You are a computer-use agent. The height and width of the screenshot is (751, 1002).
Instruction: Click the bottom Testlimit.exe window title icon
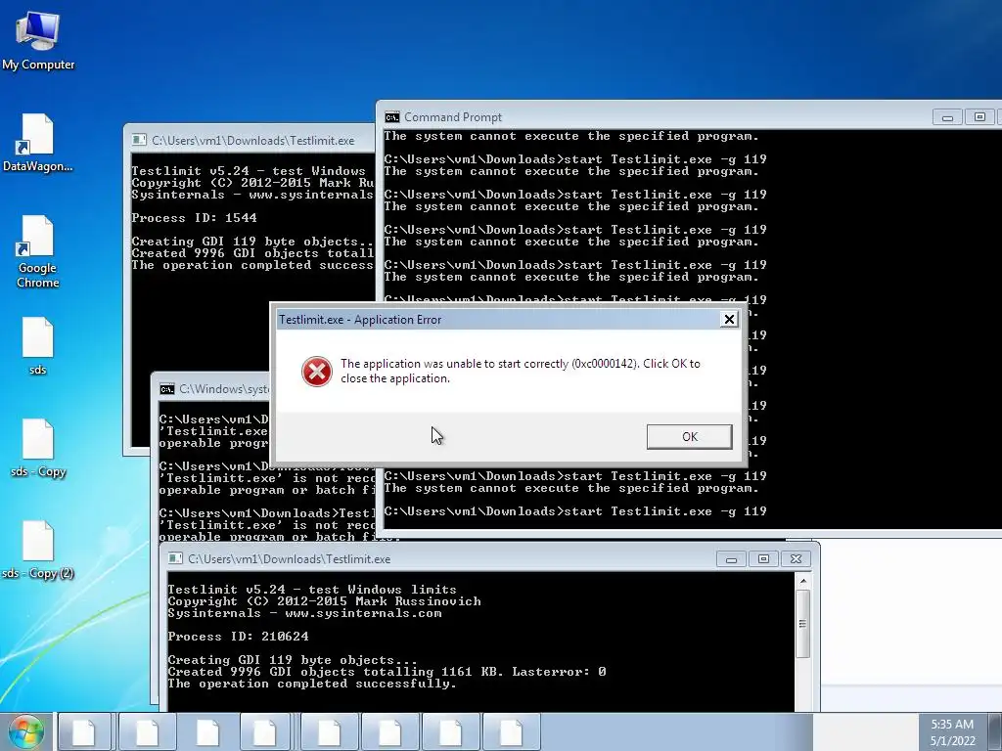[x=175, y=558]
